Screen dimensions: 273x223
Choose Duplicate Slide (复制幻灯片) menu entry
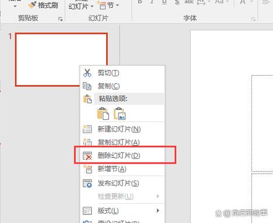(x=123, y=142)
